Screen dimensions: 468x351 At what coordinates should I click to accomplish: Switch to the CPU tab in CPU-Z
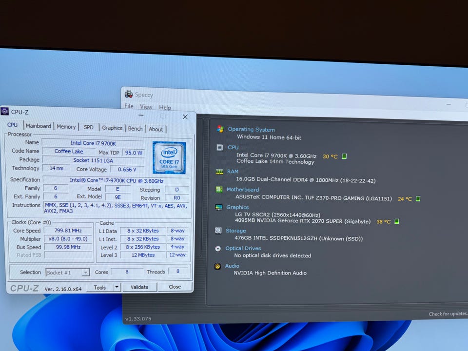(x=13, y=125)
